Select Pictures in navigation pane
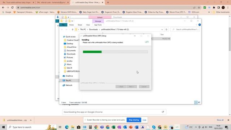Screen dimensions: 231x130 [70, 57]
